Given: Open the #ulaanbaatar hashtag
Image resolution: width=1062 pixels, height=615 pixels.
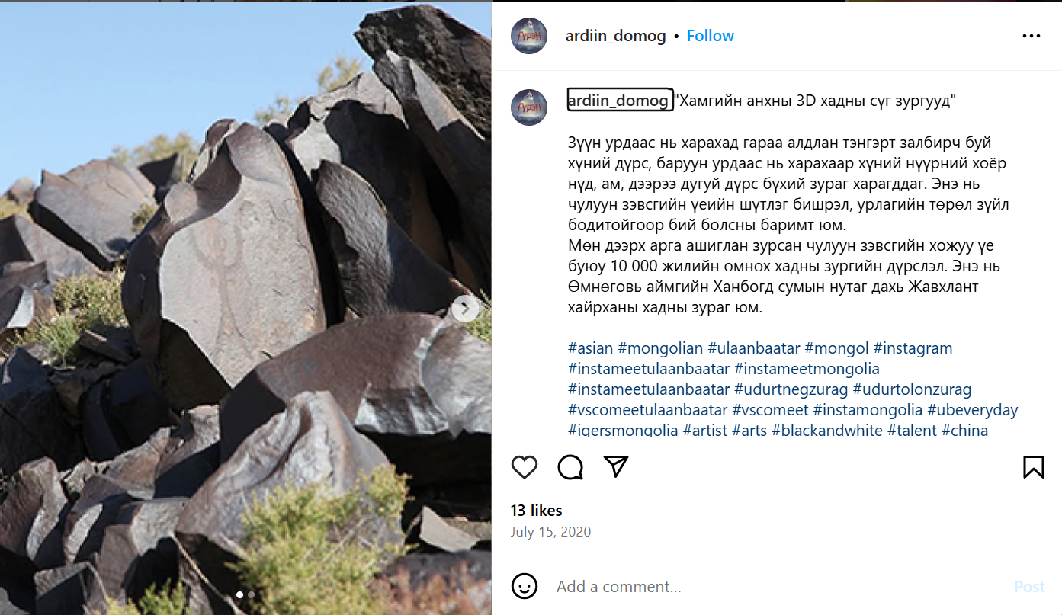Looking at the screenshot, I should pyautogui.click(x=753, y=348).
